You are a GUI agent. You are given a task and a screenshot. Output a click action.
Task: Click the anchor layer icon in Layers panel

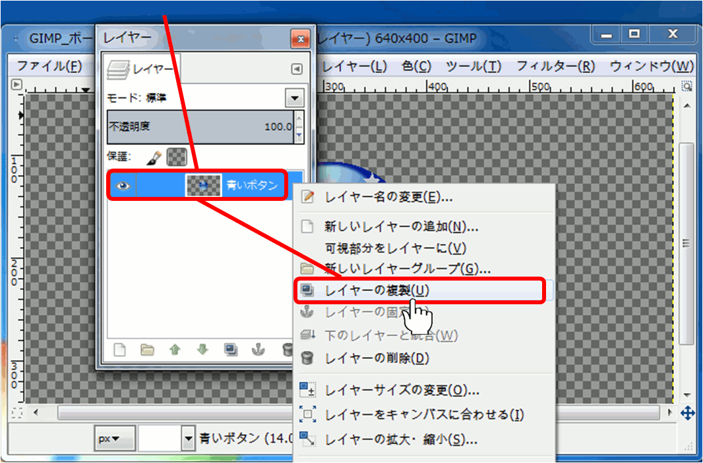[x=259, y=350]
